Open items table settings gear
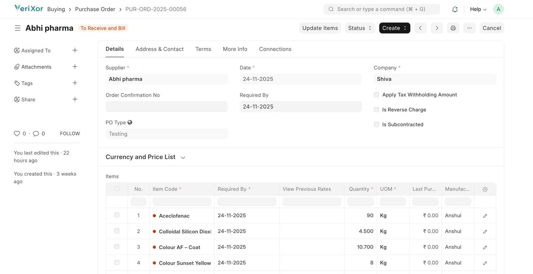Screen dimensions: 533x274 (x=485, y=189)
